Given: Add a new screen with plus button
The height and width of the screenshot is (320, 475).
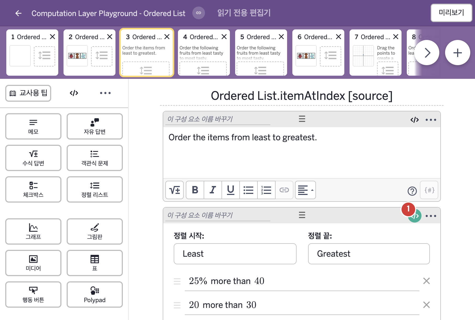Looking at the screenshot, I should click(x=457, y=53).
